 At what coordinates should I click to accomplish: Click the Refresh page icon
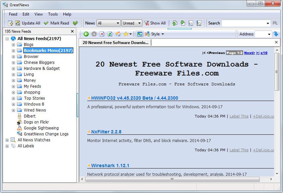click(110, 34)
